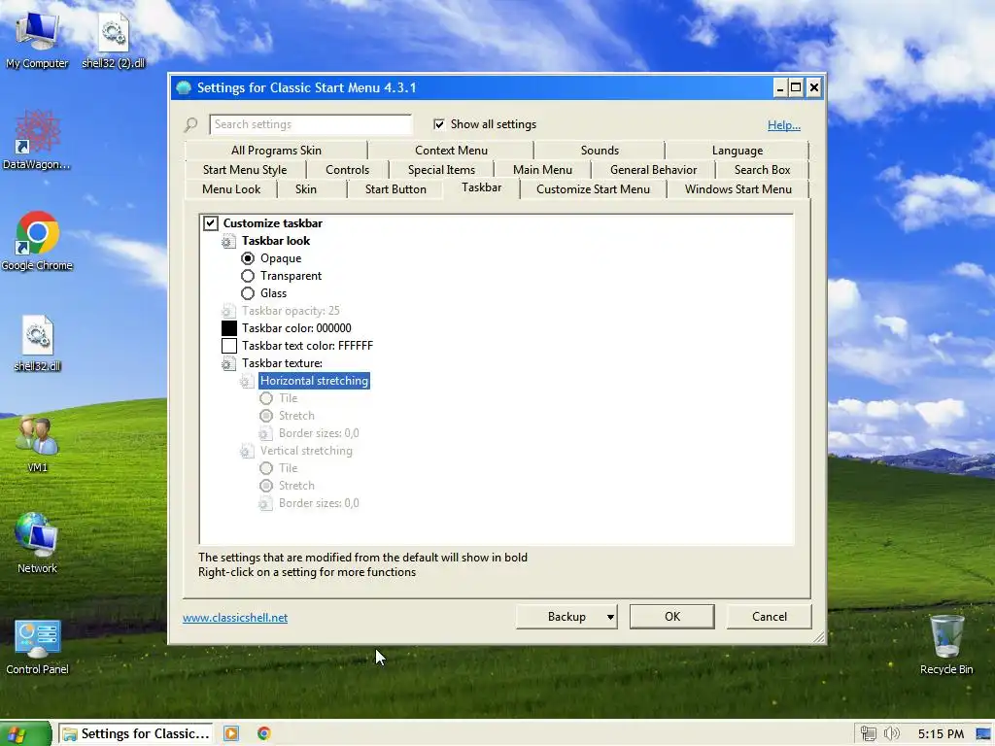Screen dimensions: 995x746
Task: Open Customize Start Menu tab
Action: [x=594, y=189]
